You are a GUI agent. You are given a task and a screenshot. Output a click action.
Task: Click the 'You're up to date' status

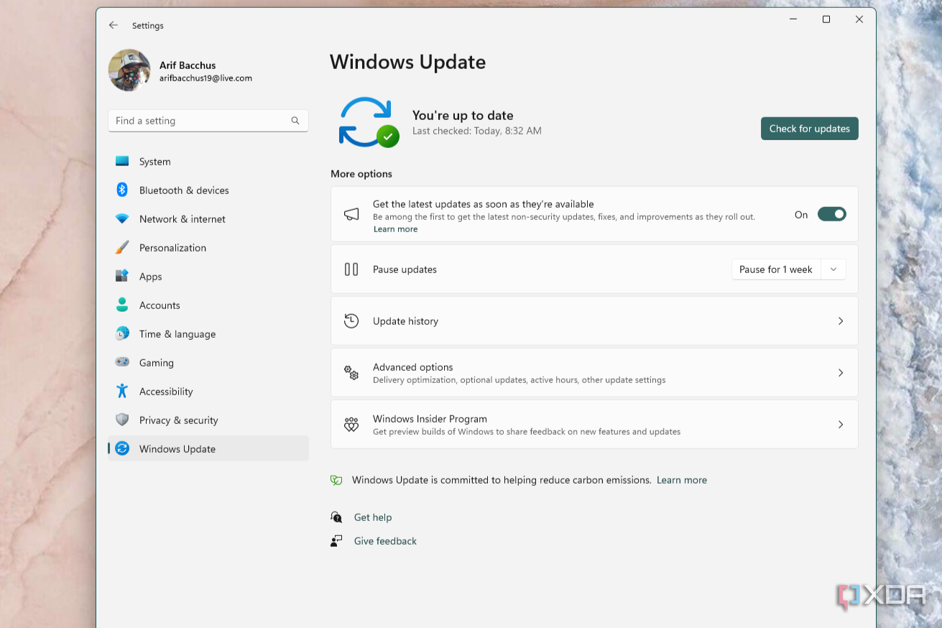click(x=463, y=115)
